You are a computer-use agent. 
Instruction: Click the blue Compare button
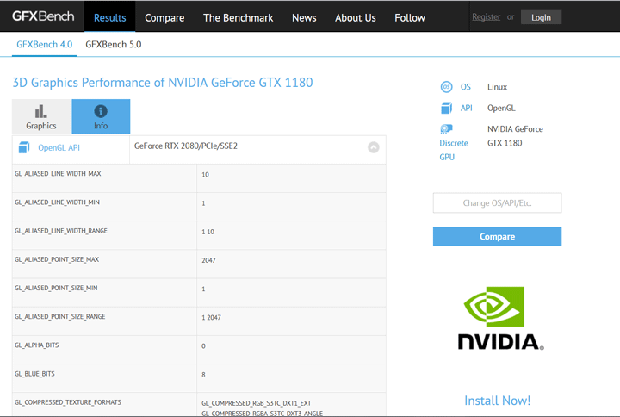point(497,236)
